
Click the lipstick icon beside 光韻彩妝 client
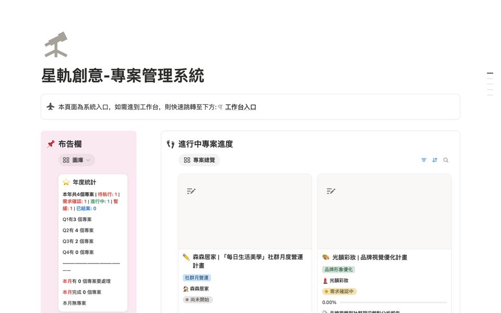tap(325, 281)
